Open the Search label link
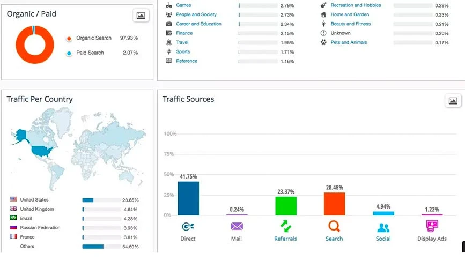 point(334,239)
